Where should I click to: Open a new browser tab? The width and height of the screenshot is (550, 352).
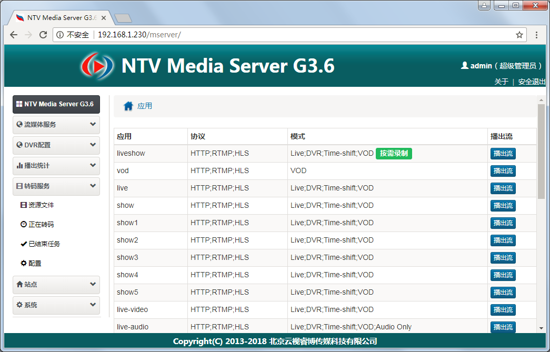(x=123, y=18)
